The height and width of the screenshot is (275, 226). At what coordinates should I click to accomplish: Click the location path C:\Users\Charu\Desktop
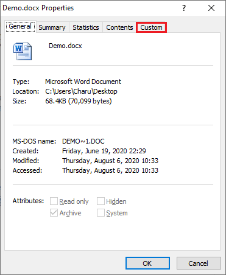pos(81,91)
